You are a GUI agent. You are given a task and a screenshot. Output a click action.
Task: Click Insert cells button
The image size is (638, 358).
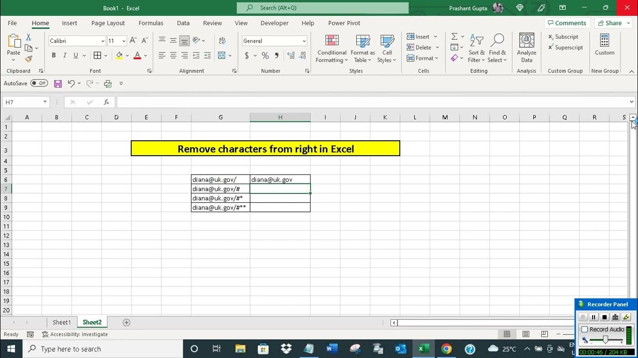[422, 37]
